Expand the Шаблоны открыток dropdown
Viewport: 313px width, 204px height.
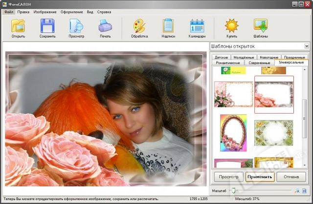click(x=307, y=46)
